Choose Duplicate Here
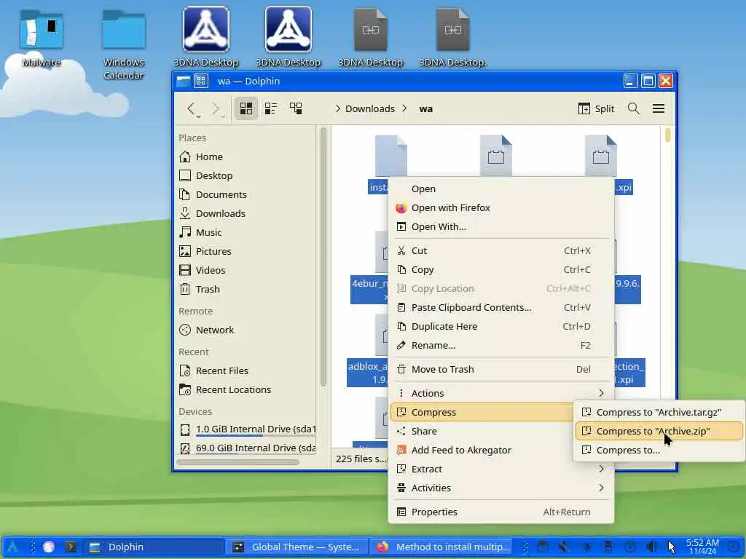Screen dimensions: 746x559 (500, 327)
